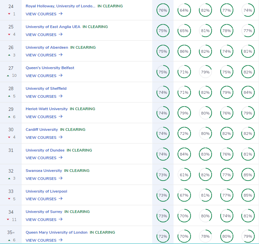259x244 pixels.
Task: Click 76% score circle for Heriot-Watt
Action: (x=227, y=113)
